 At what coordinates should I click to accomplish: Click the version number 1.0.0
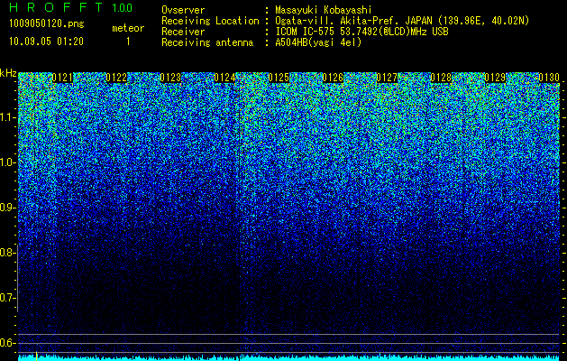click(x=123, y=7)
